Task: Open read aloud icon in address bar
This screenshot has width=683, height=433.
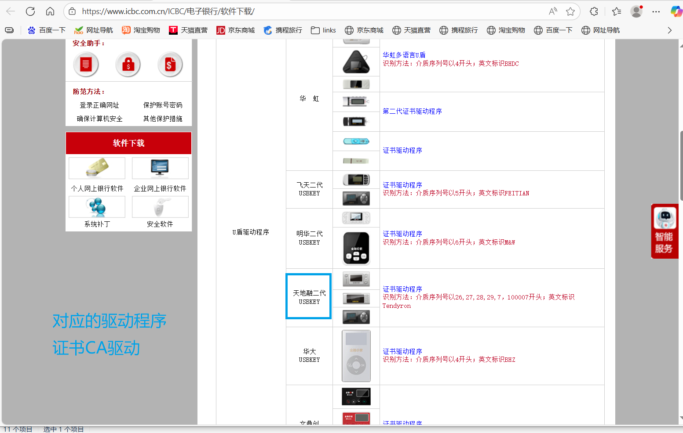Action: [553, 11]
